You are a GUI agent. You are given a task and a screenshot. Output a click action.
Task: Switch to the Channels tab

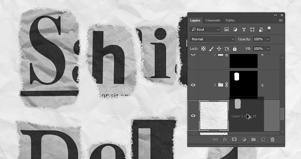(x=213, y=20)
